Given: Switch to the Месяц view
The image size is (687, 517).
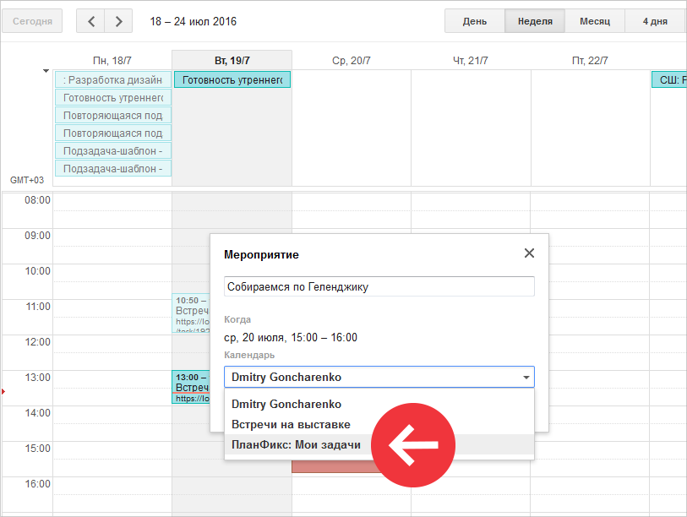Looking at the screenshot, I should point(595,21).
